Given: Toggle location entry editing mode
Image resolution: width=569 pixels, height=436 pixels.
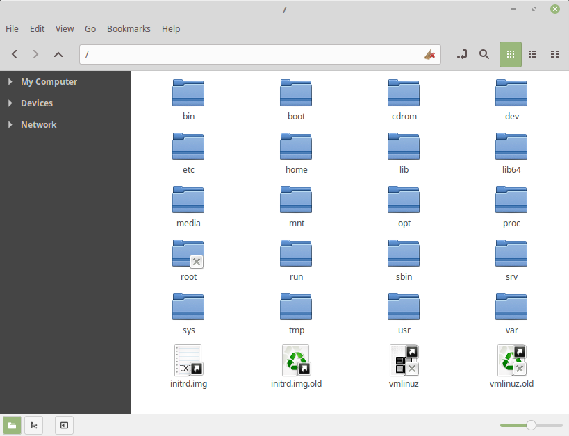Looking at the screenshot, I should click(x=462, y=54).
